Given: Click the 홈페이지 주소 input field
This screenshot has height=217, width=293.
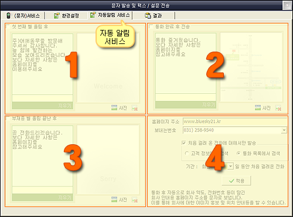Looking at the screenshot, I should coord(235,121).
